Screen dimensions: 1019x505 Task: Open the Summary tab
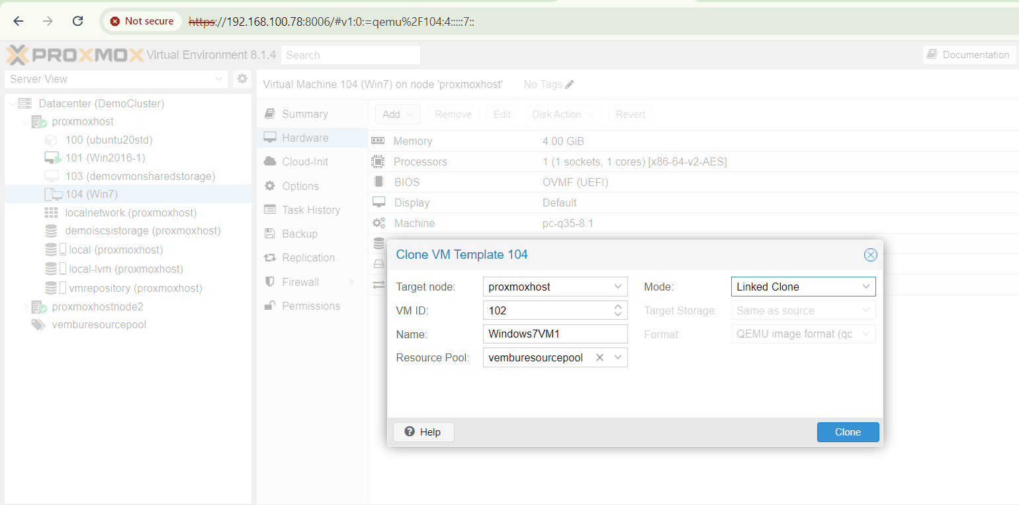(312, 114)
